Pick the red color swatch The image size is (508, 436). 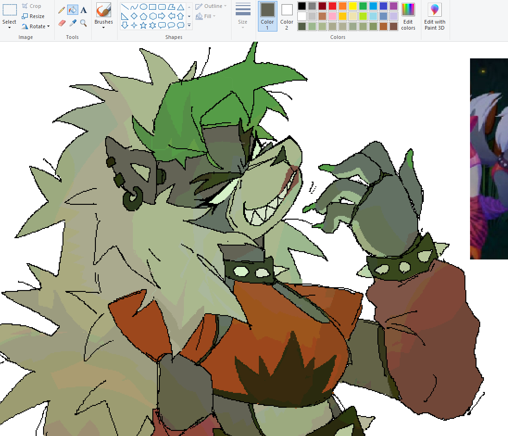point(332,6)
